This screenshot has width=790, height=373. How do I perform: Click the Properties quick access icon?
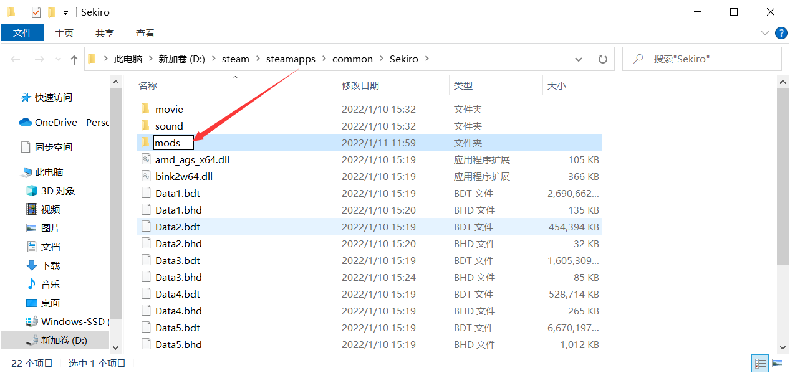click(36, 12)
